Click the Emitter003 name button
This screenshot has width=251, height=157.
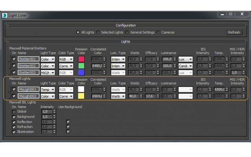click(x=28, y=72)
